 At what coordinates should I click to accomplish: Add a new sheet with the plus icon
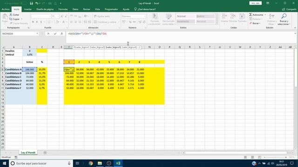(45, 153)
